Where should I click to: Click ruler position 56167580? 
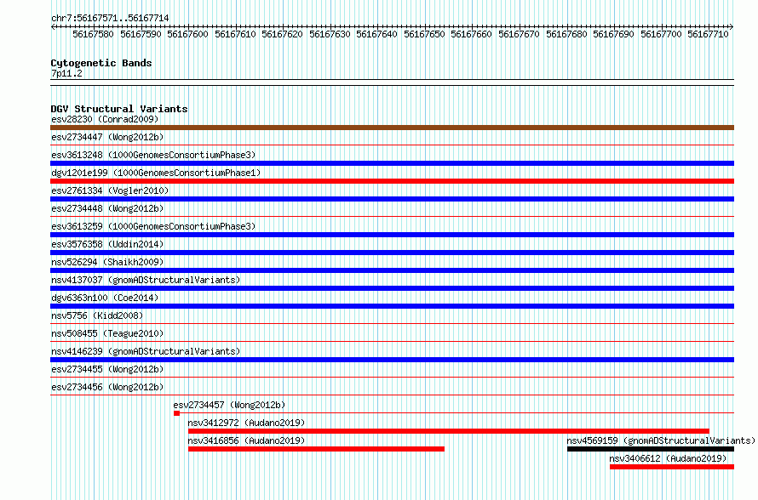(x=94, y=34)
